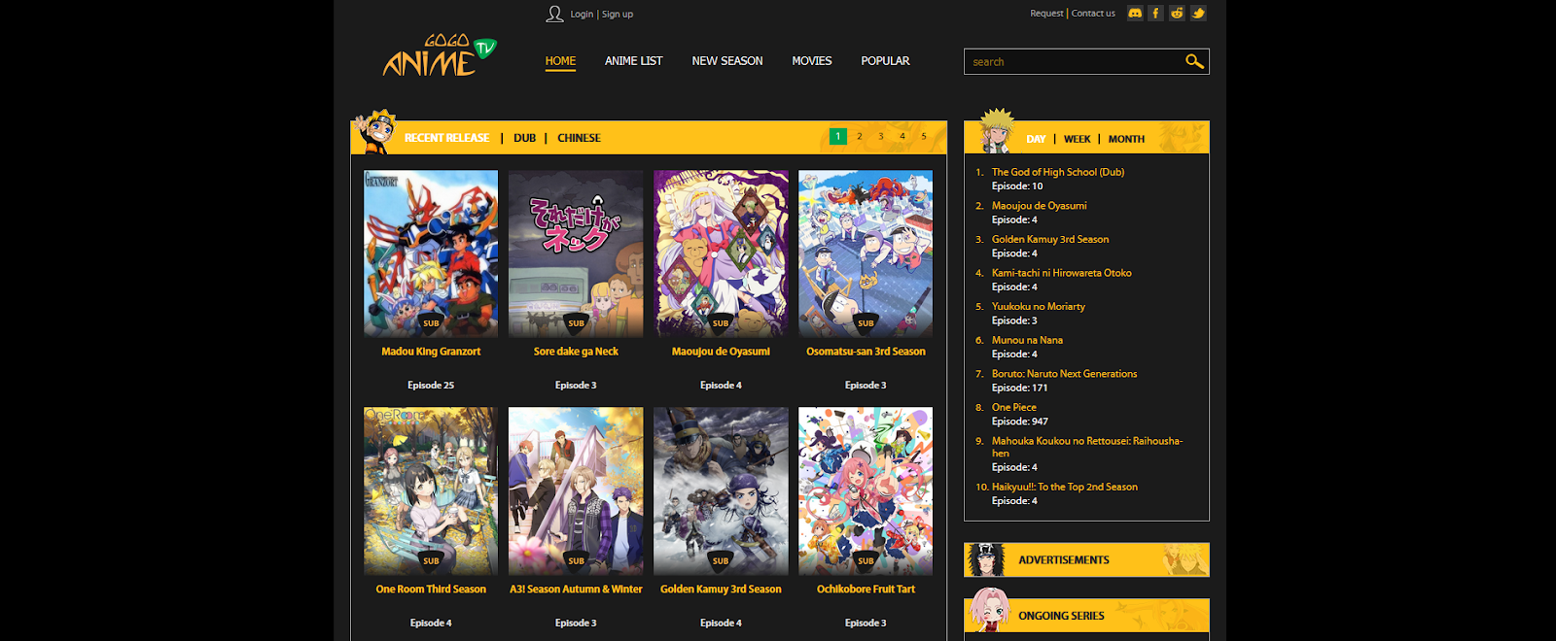Go to page 2 of recent releases
Viewport: 1556px width, 641px height.
pyautogui.click(x=860, y=137)
